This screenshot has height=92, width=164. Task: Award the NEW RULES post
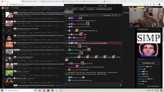(x=24, y=19)
